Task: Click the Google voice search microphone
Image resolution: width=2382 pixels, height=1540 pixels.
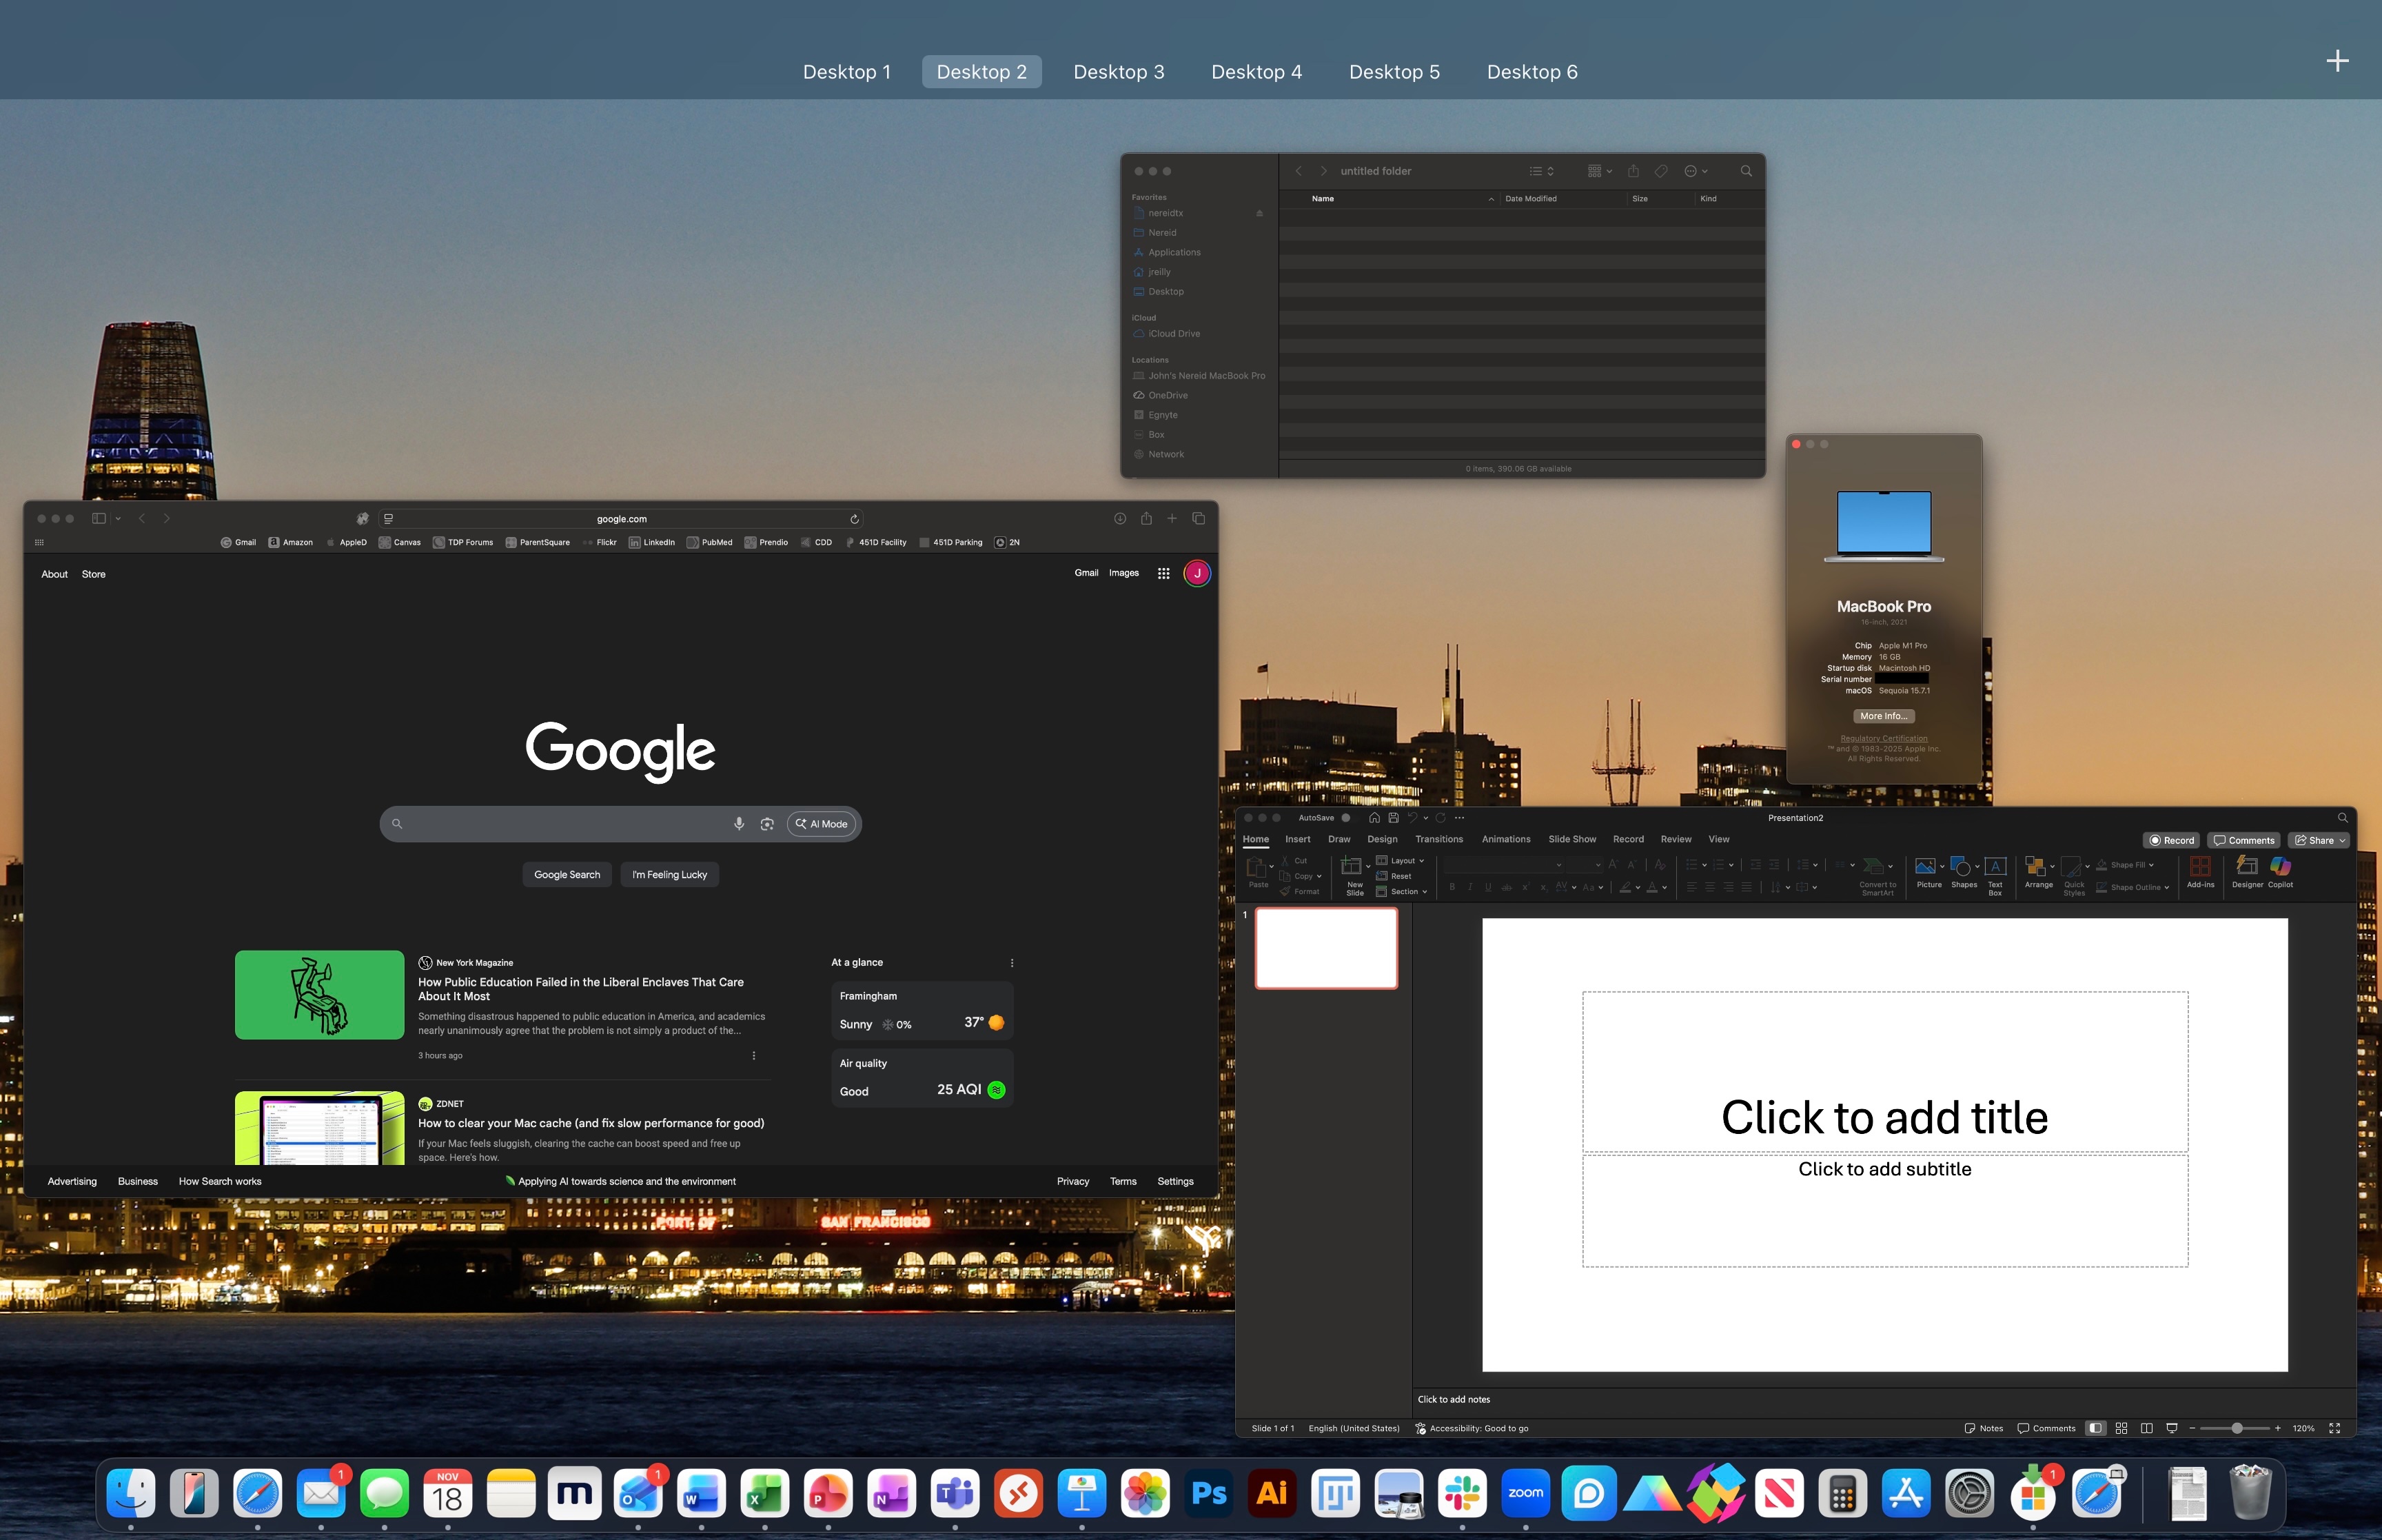Action: coord(739,824)
